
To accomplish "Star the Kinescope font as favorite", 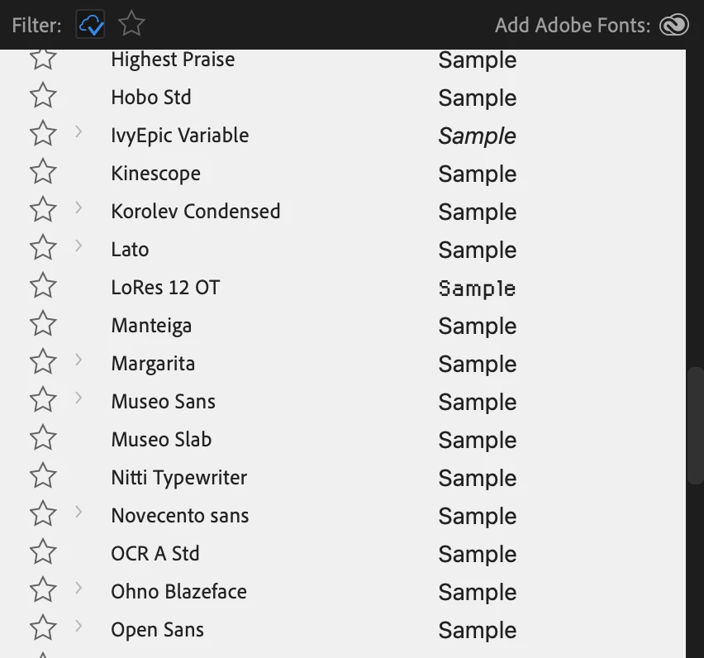I will 43,173.
